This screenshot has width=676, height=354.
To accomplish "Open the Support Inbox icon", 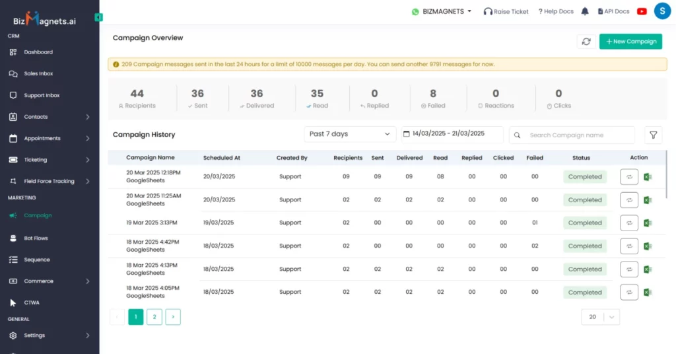I will 13,95.
